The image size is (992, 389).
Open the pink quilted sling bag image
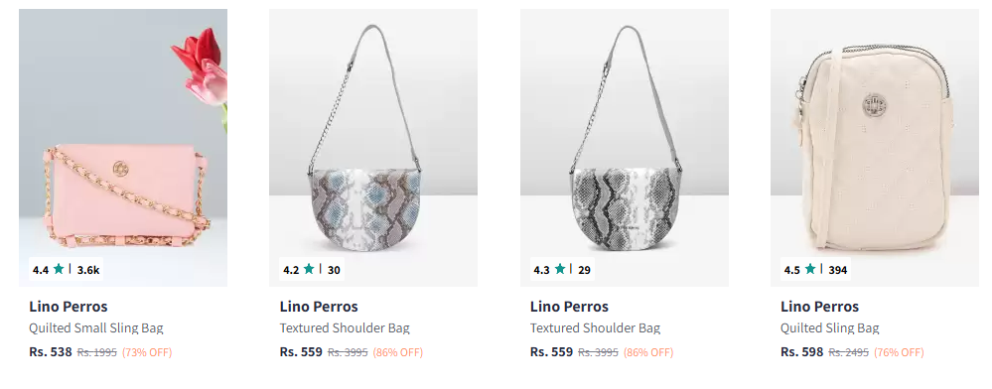point(123,148)
